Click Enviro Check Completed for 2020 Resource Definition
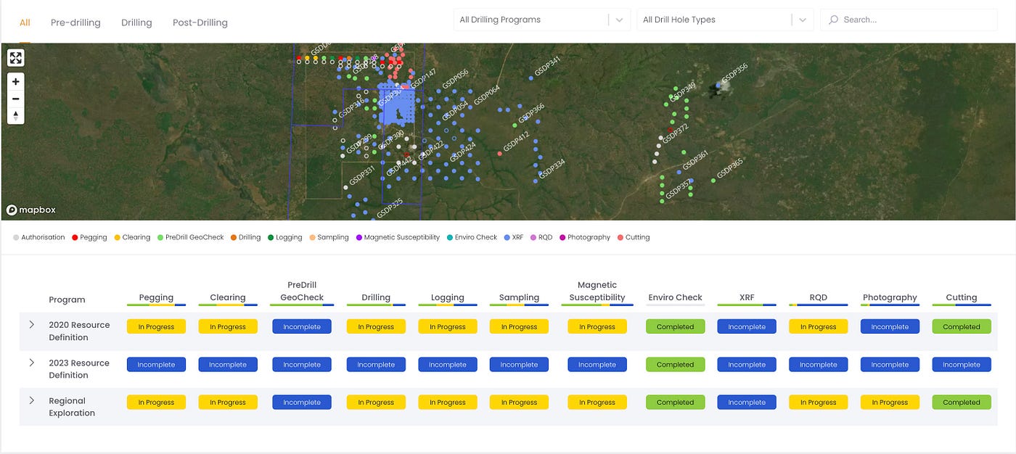This screenshot has width=1016, height=454. (x=675, y=327)
